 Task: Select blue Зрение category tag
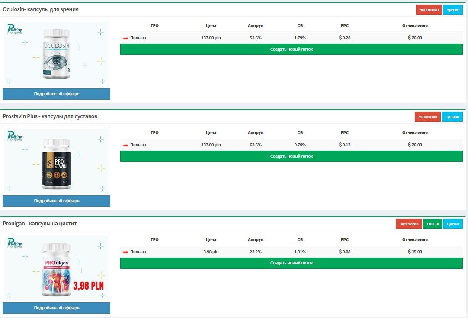pyautogui.click(x=453, y=10)
